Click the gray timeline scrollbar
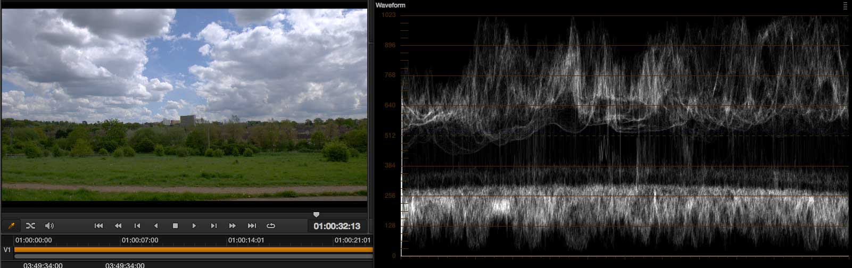The height and width of the screenshot is (268, 852). (x=194, y=256)
